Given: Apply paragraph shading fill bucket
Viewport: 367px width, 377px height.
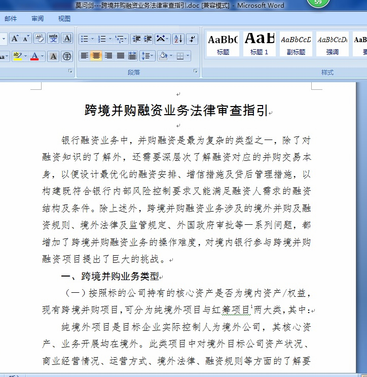Looking at the screenshot, I should pyautogui.click(x=163, y=56).
